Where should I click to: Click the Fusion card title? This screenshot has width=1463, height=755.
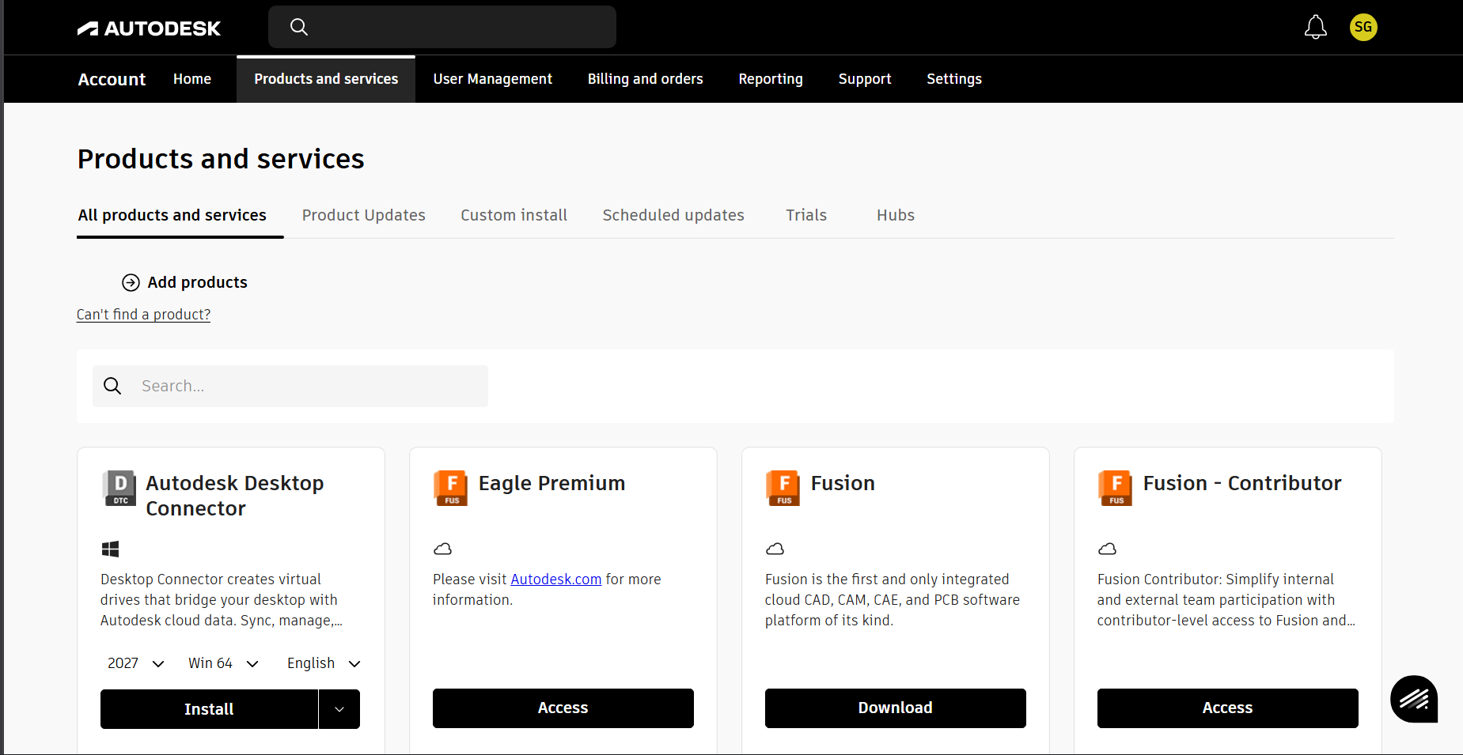[x=843, y=483]
